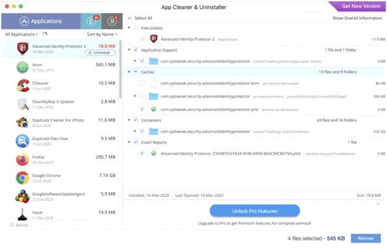This screenshot has width=387, height=248.
Task: Check the 266 KB Caches folder checkbox
Action: point(142,96)
